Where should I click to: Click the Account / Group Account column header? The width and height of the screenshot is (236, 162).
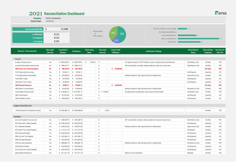coord(27,51)
